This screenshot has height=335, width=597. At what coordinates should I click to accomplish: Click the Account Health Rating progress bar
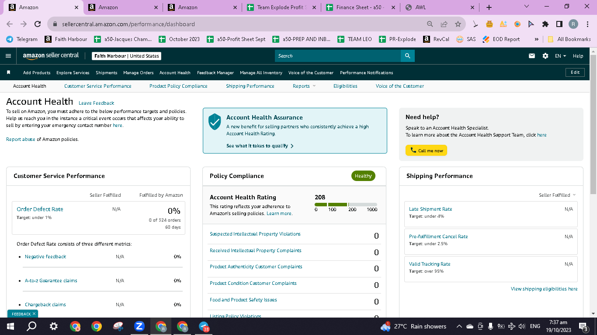point(346,205)
